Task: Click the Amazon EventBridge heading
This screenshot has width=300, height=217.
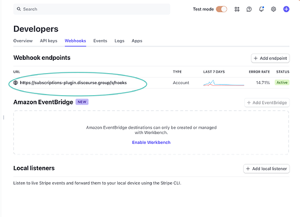Action: point(43,102)
